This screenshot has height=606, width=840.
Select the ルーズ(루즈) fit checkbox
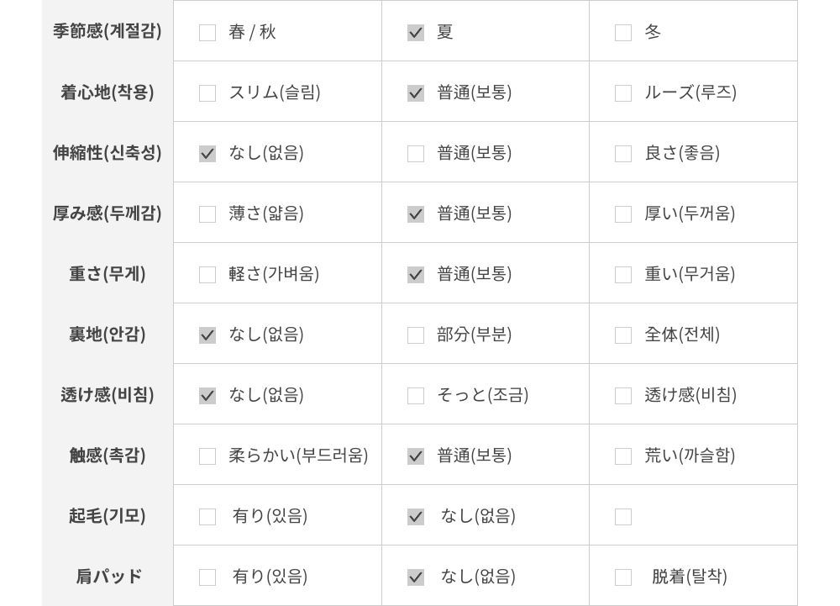[x=623, y=93]
